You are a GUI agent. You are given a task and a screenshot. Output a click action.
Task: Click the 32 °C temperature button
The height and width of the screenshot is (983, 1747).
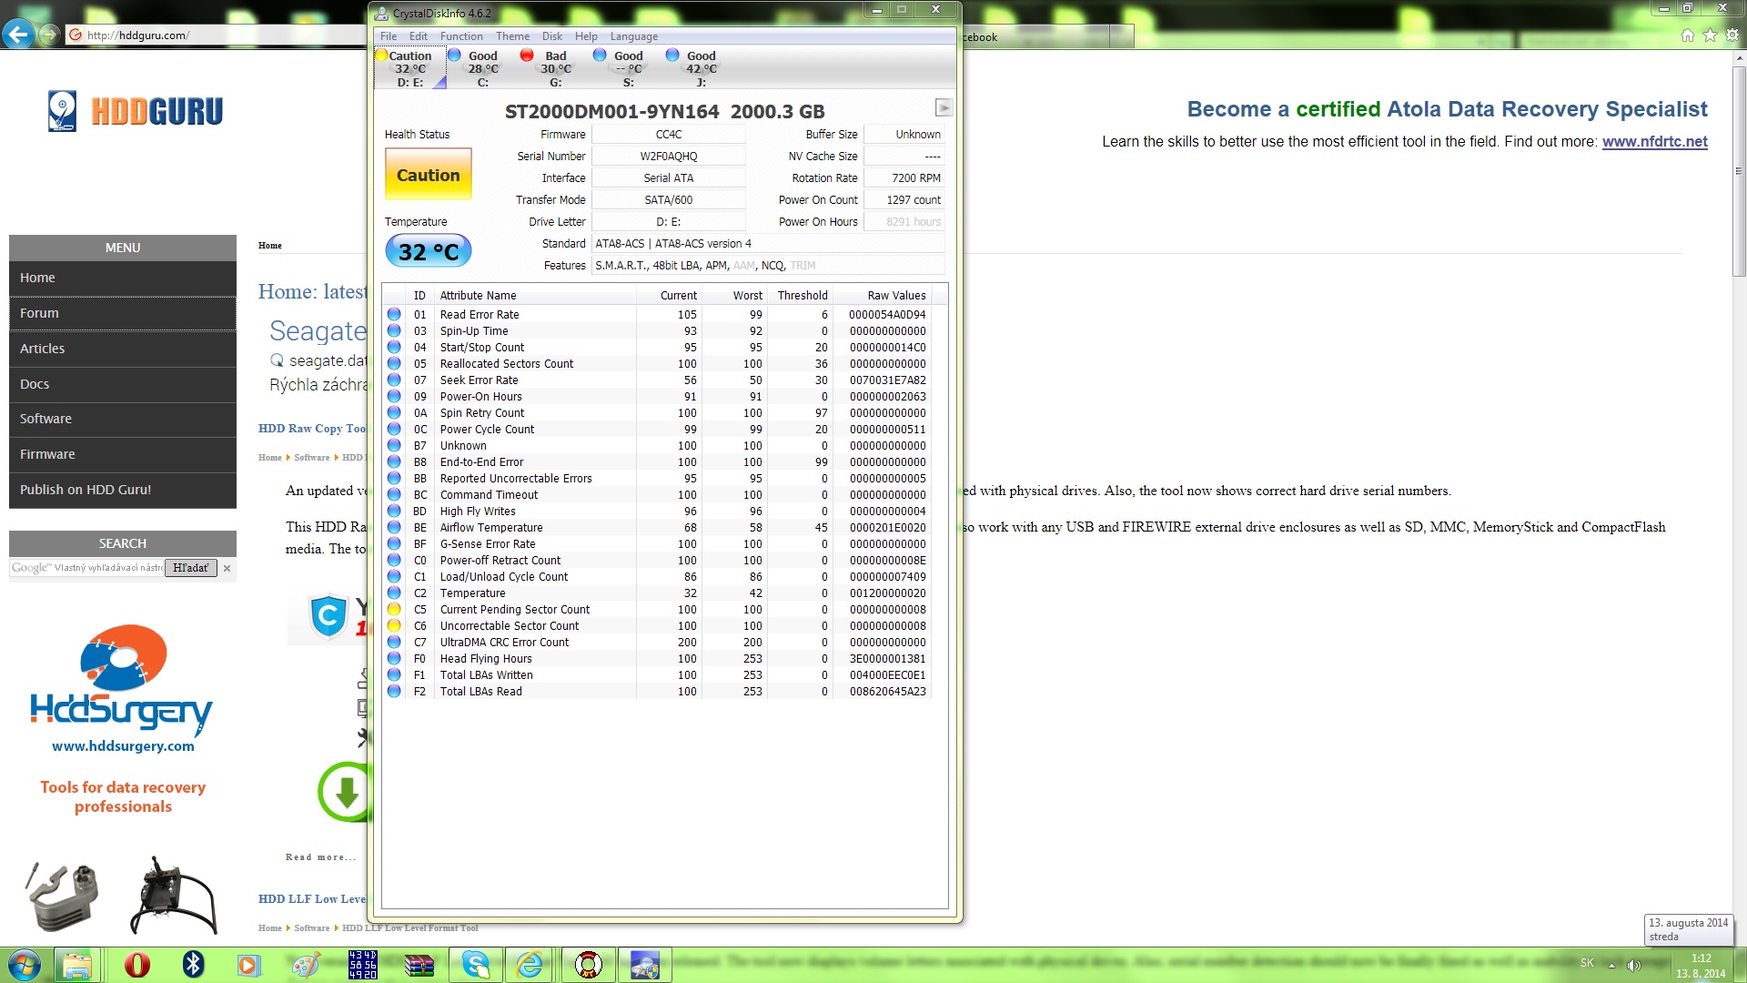(429, 251)
